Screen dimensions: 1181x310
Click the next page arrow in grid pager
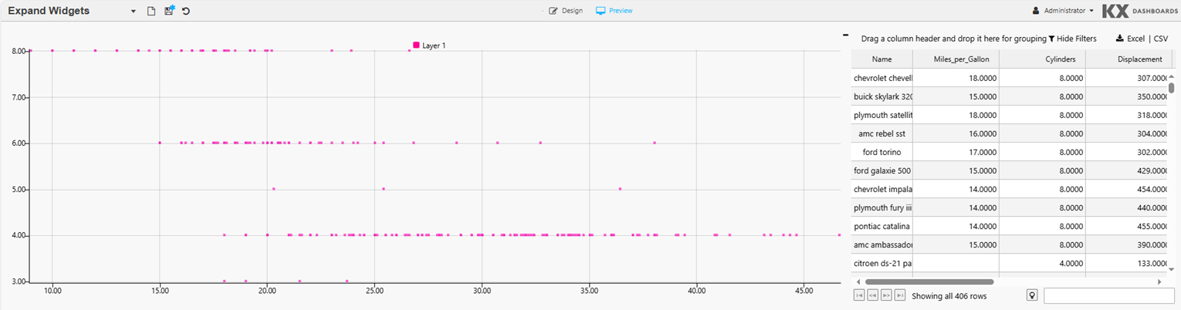coord(886,295)
